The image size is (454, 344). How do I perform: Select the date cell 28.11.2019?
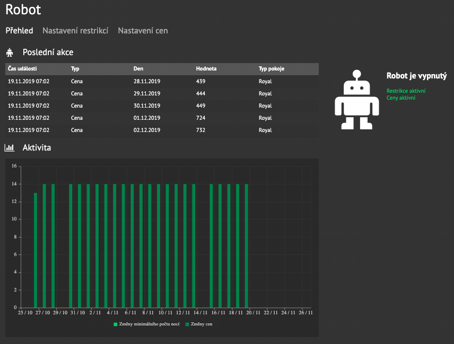147,81
